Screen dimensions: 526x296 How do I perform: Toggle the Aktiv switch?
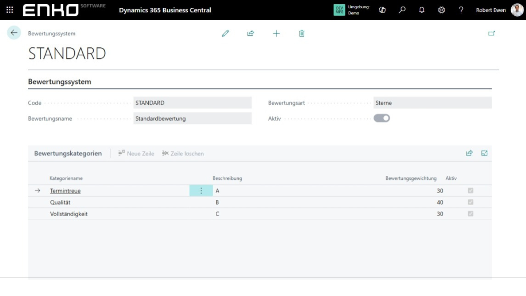[x=381, y=118]
